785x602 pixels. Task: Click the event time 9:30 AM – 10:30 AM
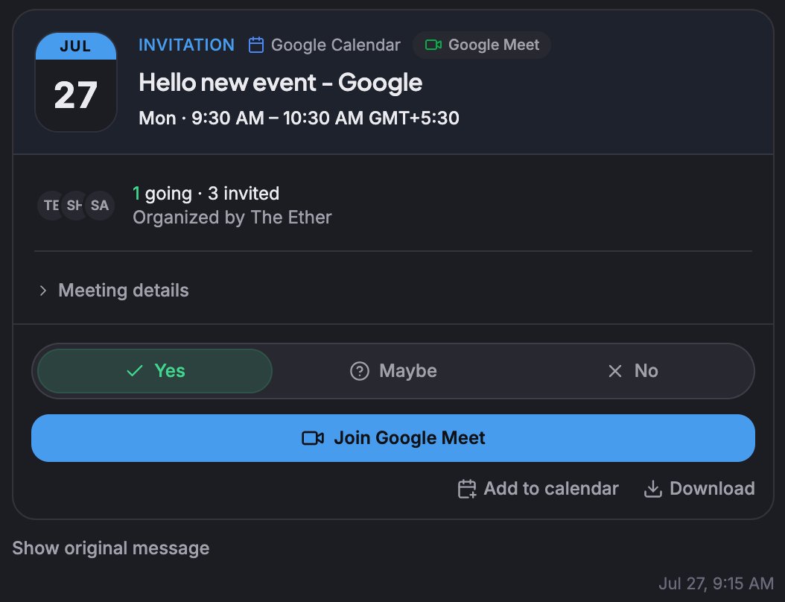(x=299, y=118)
